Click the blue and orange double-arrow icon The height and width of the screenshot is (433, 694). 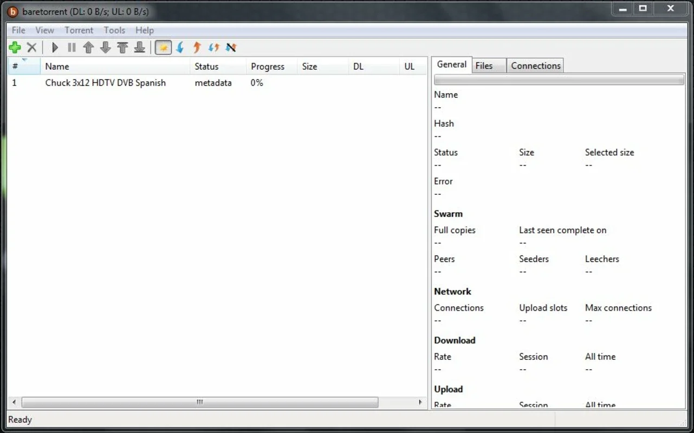pyautogui.click(x=214, y=48)
